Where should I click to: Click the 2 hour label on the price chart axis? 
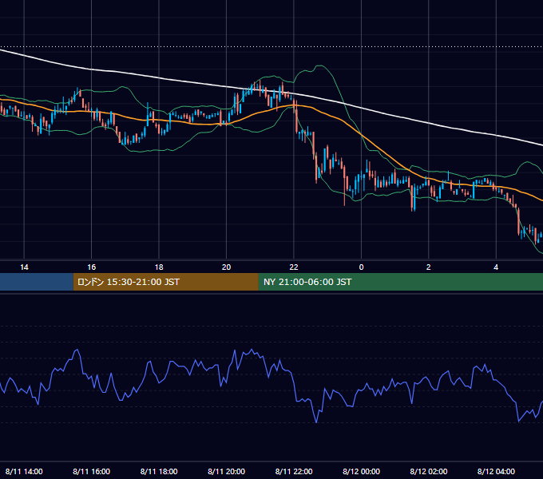point(428,267)
